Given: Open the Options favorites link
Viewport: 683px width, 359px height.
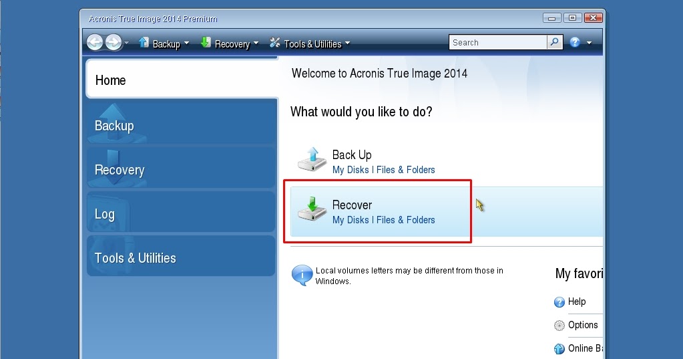Looking at the screenshot, I should (x=583, y=325).
